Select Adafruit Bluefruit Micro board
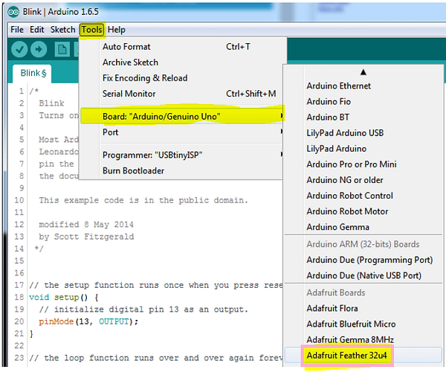This screenshot has height=372, width=446. [363, 324]
